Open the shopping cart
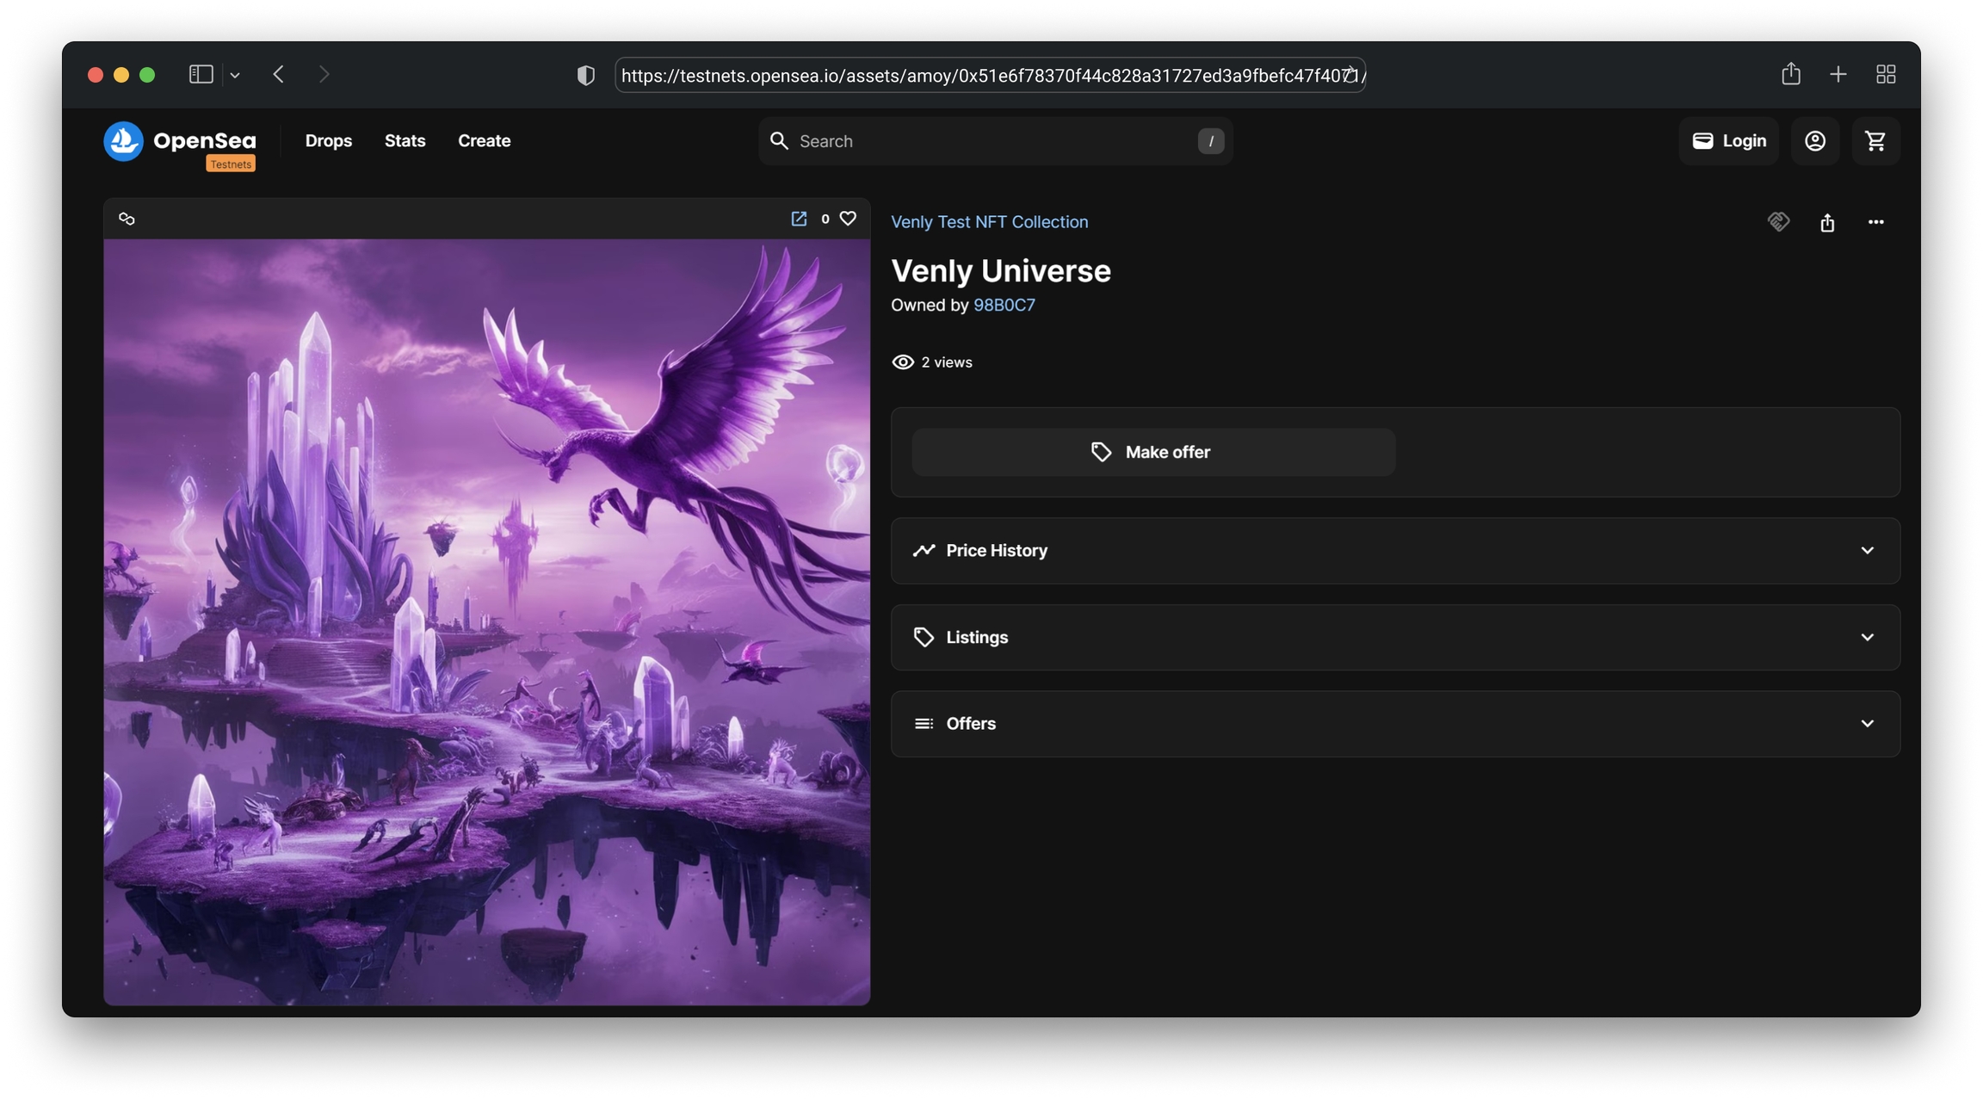This screenshot has width=1983, height=1100. click(x=1876, y=140)
